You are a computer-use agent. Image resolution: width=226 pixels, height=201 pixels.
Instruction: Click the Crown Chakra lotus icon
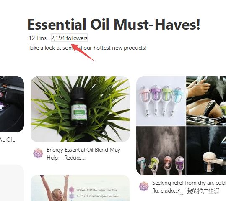pos(71,190)
